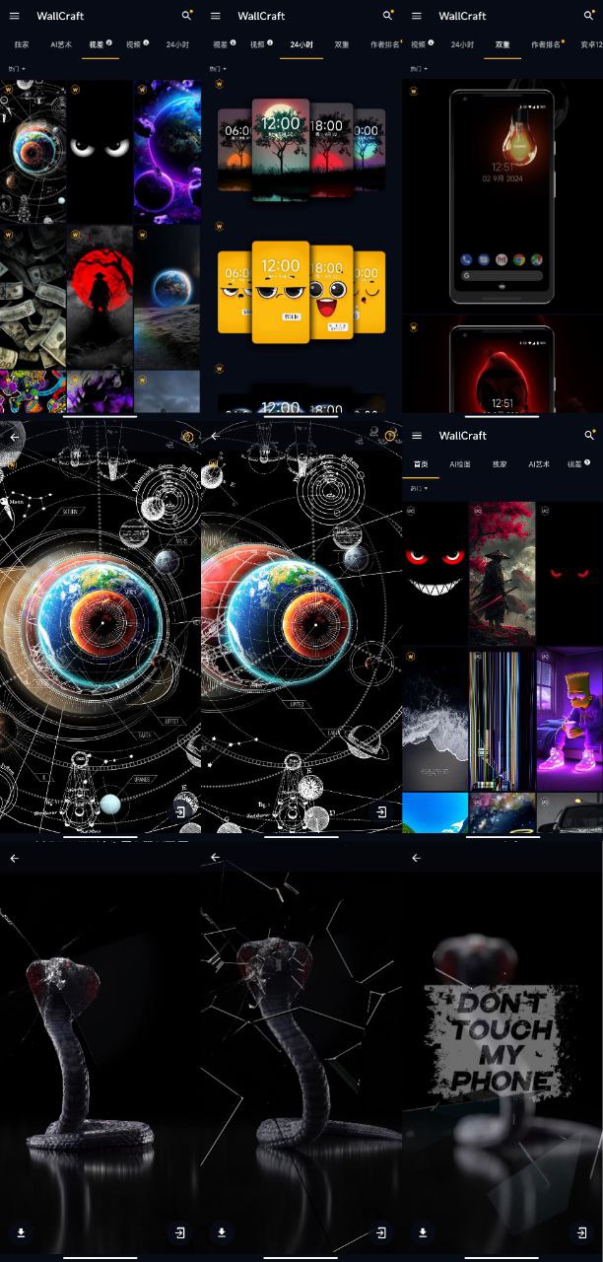
Task: Open hamburger menu on screen with 双重 tab selected
Action: click(416, 16)
